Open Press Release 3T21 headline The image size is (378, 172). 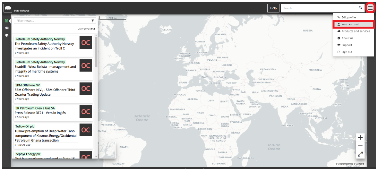pos(40,113)
